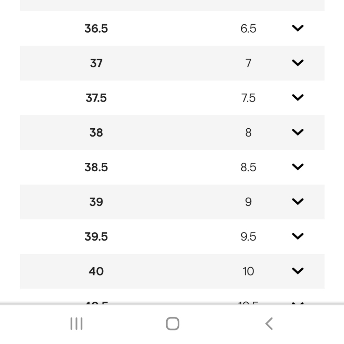The height and width of the screenshot is (344, 344).
Task: Tap the Android back arrow icon
Action: click(269, 324)
